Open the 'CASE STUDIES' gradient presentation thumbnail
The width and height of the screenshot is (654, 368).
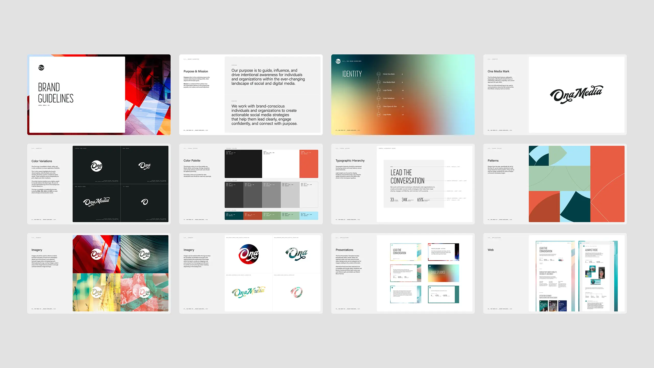[443, 273]
